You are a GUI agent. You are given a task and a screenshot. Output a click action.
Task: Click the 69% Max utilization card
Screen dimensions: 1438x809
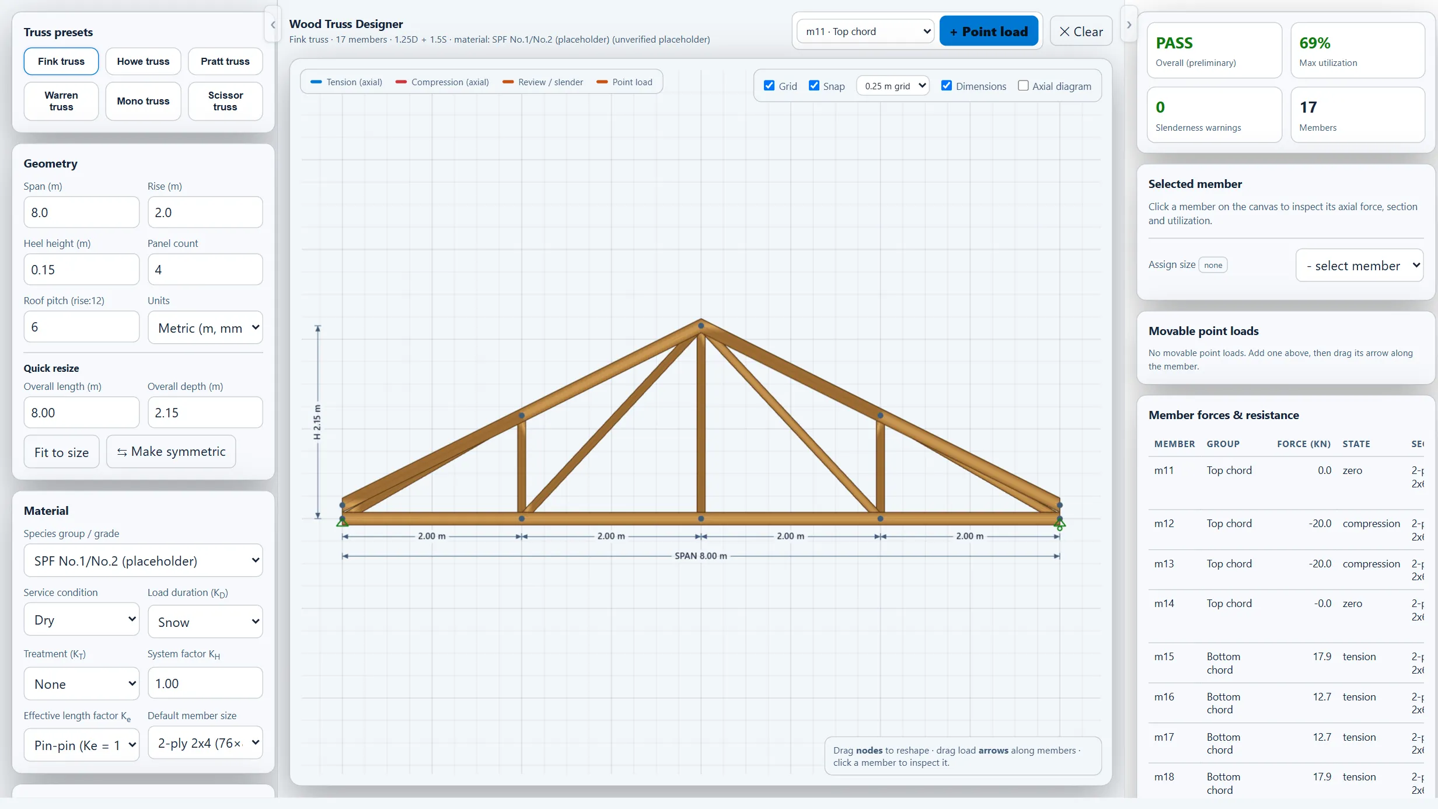click(1357, 50)
